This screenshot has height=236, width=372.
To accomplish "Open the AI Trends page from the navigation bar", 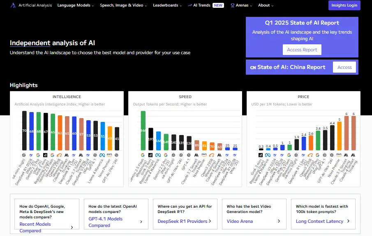I will point(206,5).
